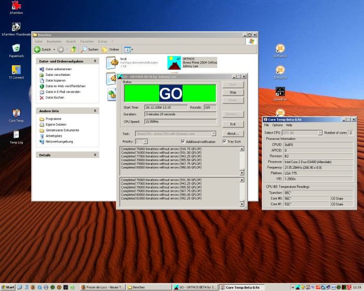Click the green GO status indicator
Viewport: 364px width, 291px height.
pyautogui.click(x=171, y=94)
